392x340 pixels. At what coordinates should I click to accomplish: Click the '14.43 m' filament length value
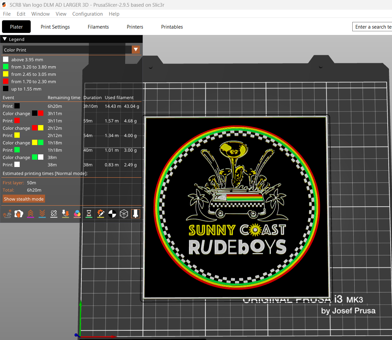(113, 106)
